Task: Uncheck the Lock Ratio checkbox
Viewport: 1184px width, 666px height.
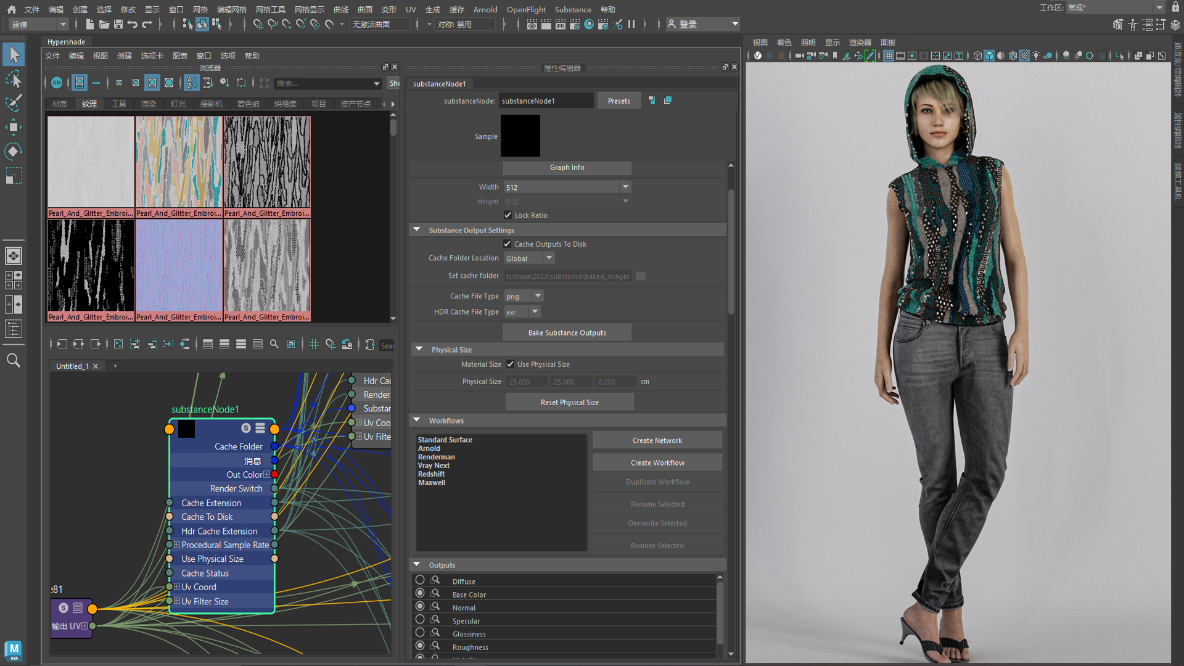Action: tap(508, 215)
